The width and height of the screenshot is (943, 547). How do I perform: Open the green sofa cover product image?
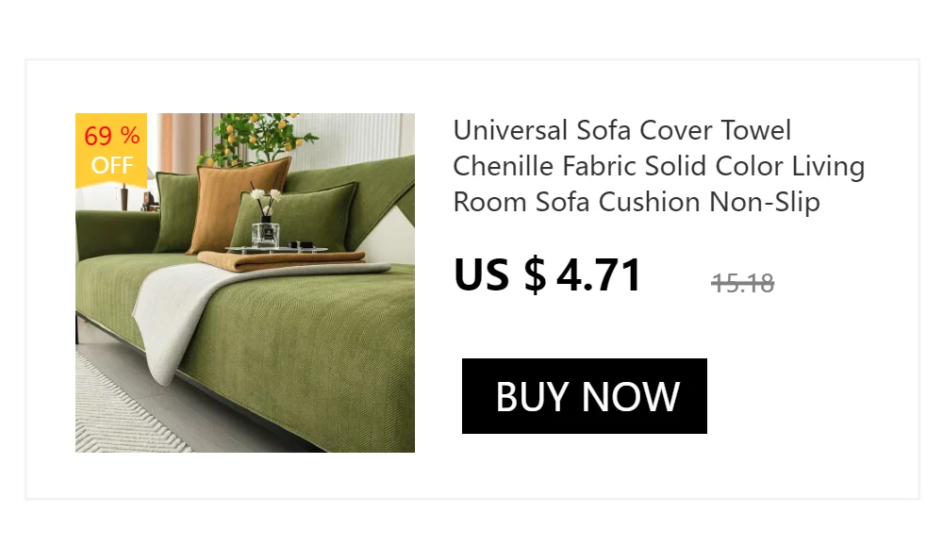click(245, 283)
